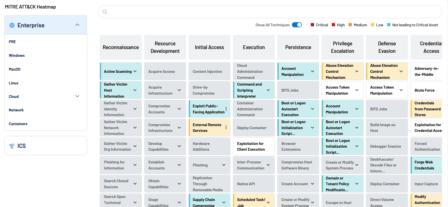Expand Active Scanning sub-techniques

135,71
